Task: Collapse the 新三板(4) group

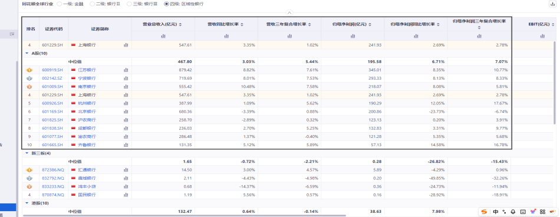Action: (x=27, y=153)
